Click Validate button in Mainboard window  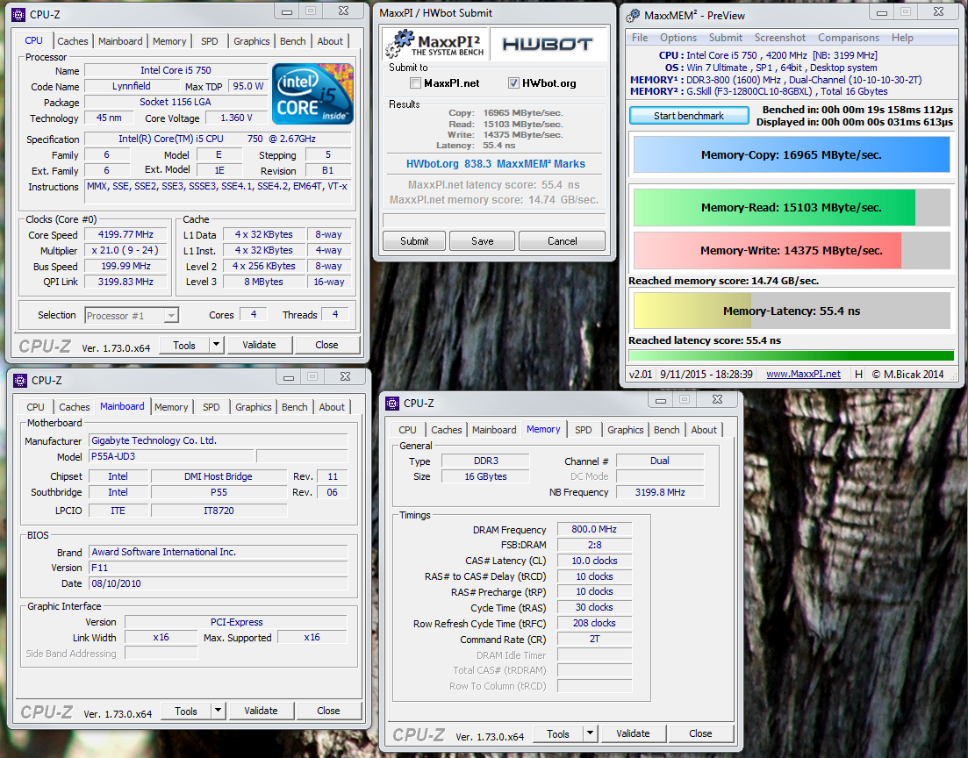pyautogui.click(x=262, y=711)
